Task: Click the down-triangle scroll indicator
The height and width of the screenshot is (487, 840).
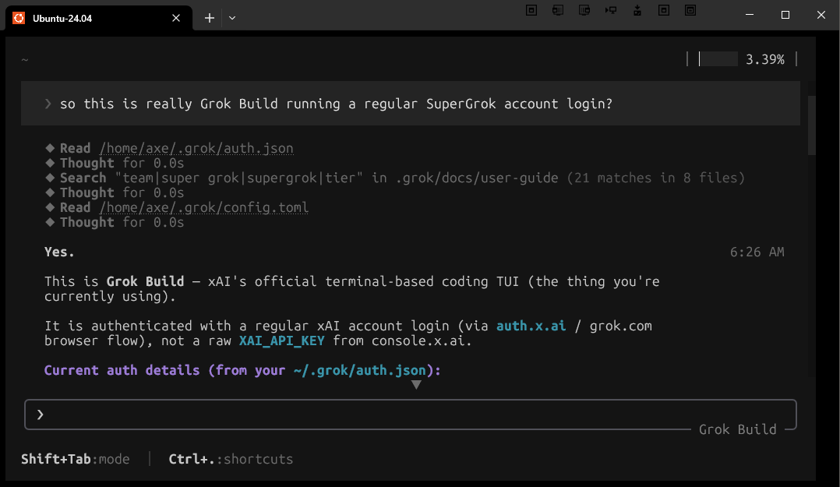Action: pos(416,385)
